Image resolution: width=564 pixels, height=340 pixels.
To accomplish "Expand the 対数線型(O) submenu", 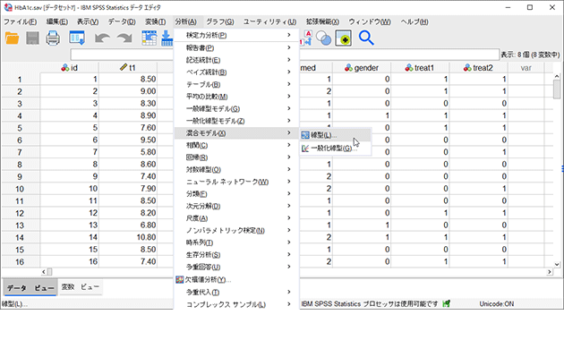I will (x=236, y=170).
